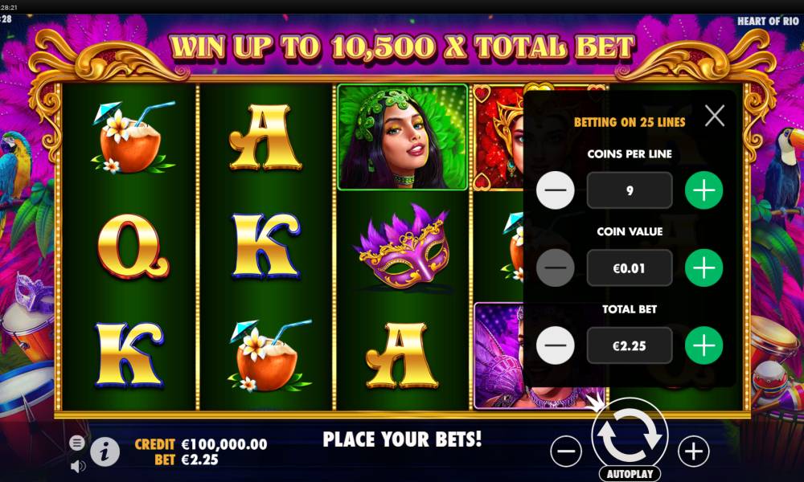Raise bet with plus beside spin button

pos(693,451)
